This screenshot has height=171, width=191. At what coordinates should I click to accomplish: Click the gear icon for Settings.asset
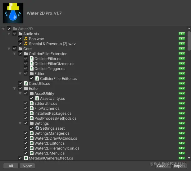coord(37,128)
